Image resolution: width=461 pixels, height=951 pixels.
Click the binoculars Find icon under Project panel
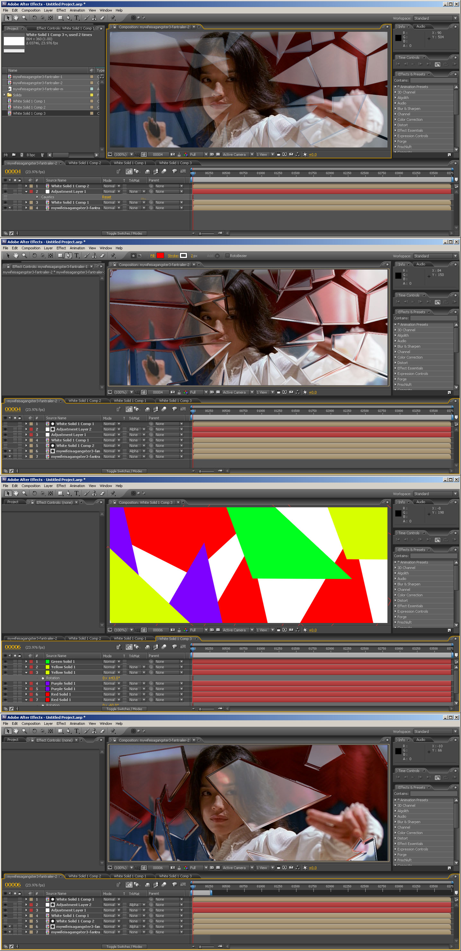[x=5, y=155]
